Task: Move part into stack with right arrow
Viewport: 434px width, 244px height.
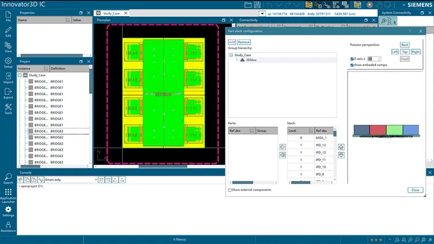Action: pyautogui.click(x=282, y=147)
